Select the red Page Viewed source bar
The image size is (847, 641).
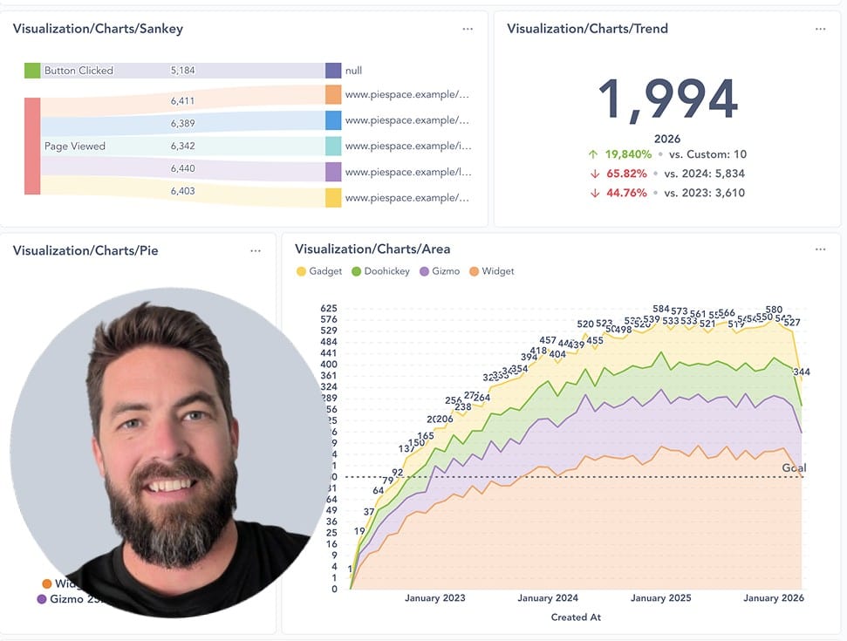32,146
